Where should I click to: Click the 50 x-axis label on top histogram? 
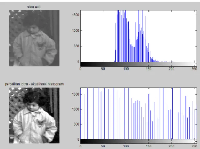point(103,69)
